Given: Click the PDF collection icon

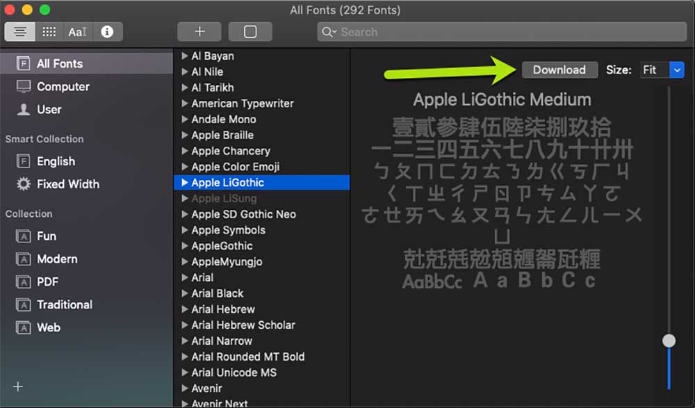Looking at the screenshot, I should pos(23,281).
